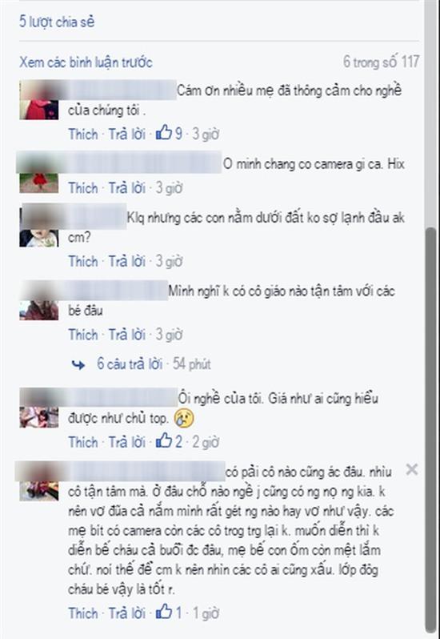Click the thumbs-up icon showing 1 like
Viewport: 440px width, 639px height.
click(x=164, y=612)
